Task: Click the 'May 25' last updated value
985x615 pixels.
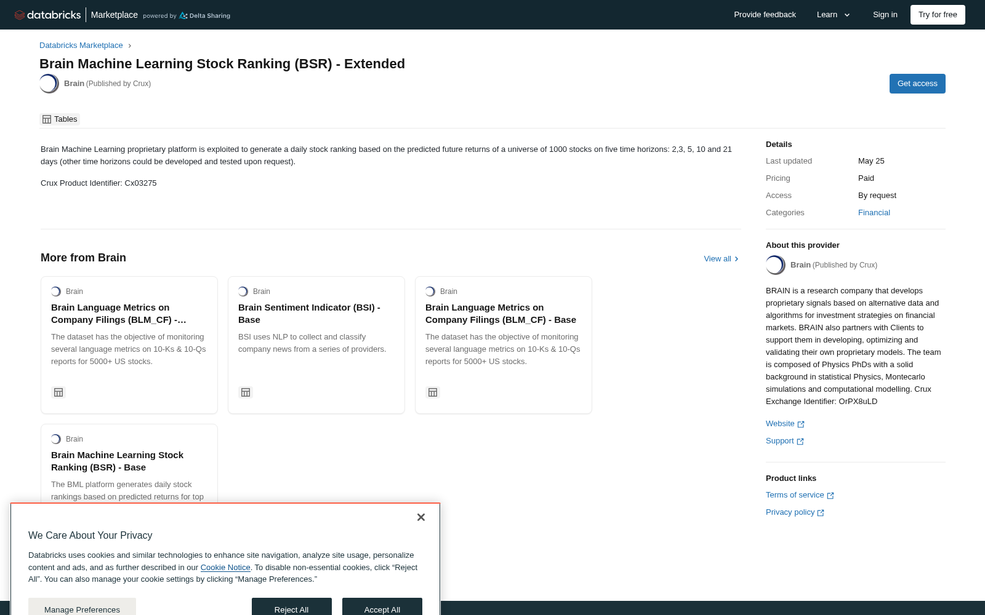Action: (x=871, y=161)
